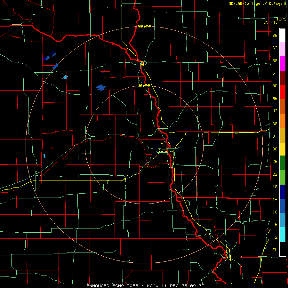Click the '100 NMI' range ring label
The image size is (288, 288).
[x=144, y=26]
